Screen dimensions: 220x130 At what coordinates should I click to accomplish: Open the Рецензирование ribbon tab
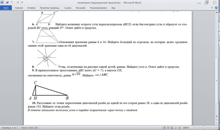(x=98, y=8)
